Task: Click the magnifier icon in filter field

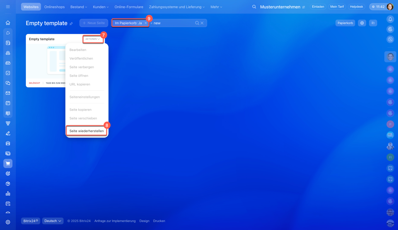Action: [x=197, y=23]
